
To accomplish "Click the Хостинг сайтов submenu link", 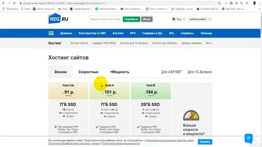I will pyautogui.click(x=79, y=43).
